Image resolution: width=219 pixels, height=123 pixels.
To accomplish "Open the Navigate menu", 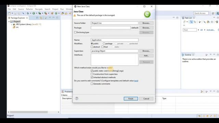I will (x=39, y=9).
